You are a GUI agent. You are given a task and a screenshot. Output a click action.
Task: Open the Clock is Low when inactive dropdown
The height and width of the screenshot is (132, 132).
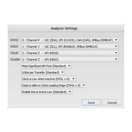48,79
